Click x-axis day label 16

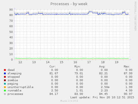click(75, 62)
